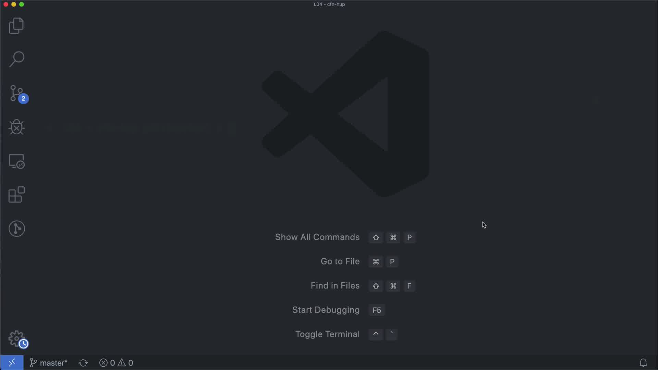Image resolution: width=658 pixels, height=370 pixels.
Task: Click the F5 key next to Start Debugging
Action: pyautogui.click(x=377, y=310)
